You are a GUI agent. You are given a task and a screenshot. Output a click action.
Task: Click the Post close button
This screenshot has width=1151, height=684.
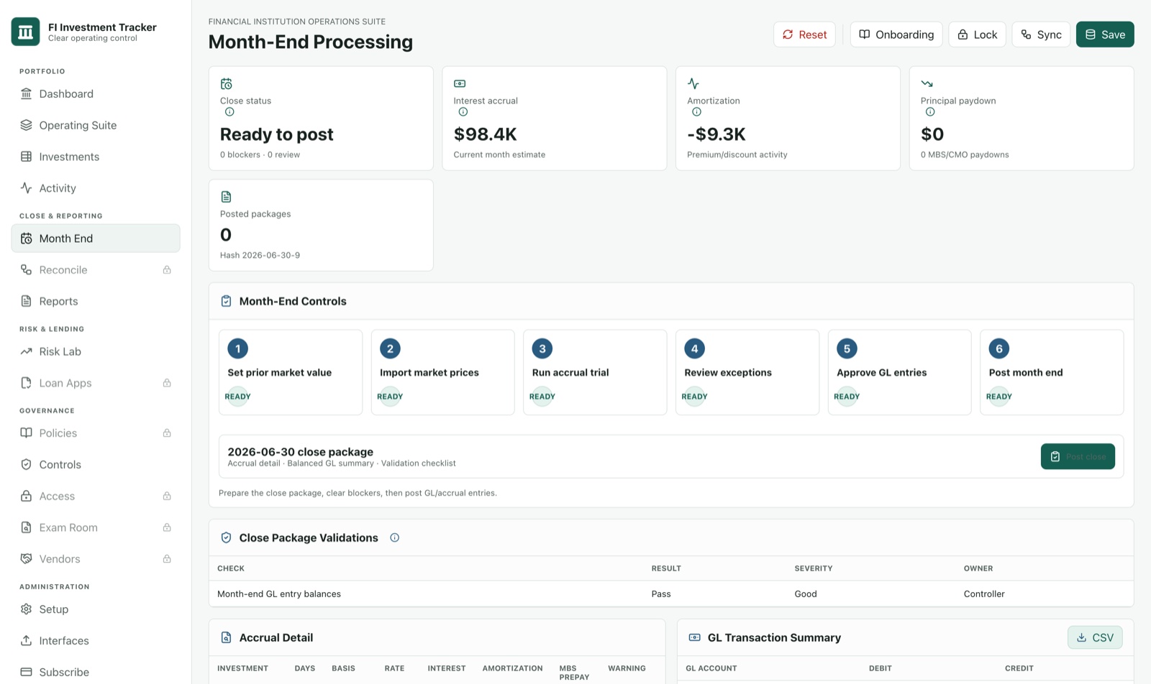pos(1078,456)
